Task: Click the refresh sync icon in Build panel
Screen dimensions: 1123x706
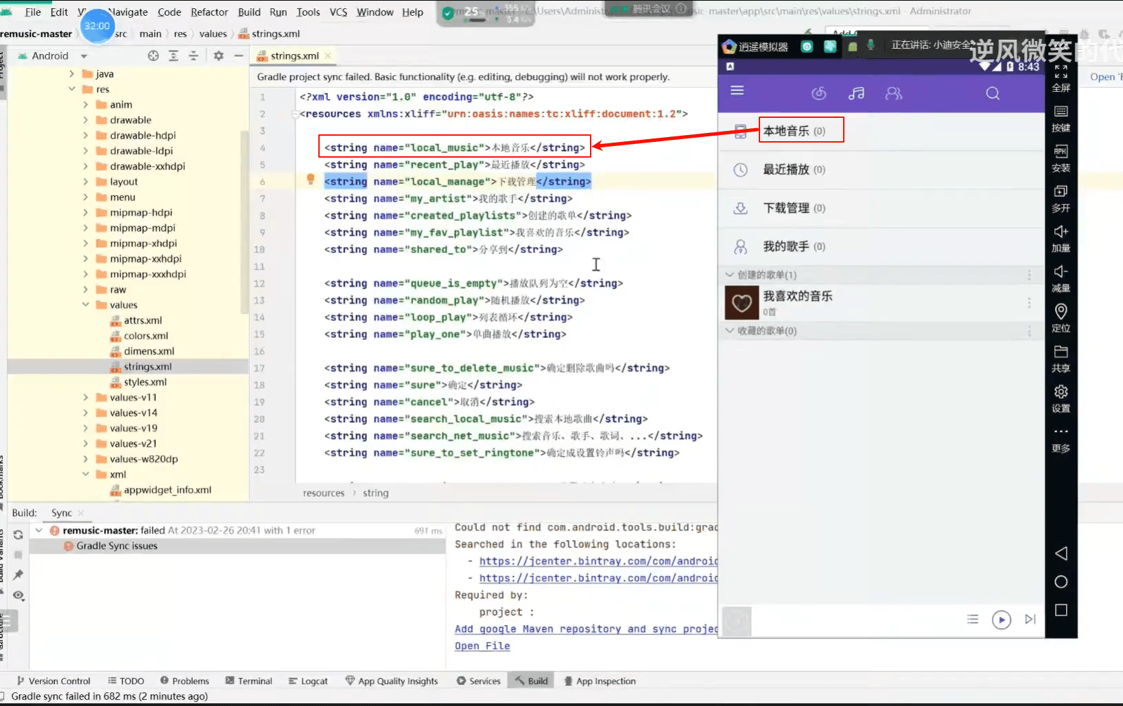Action: coord(19,535)
